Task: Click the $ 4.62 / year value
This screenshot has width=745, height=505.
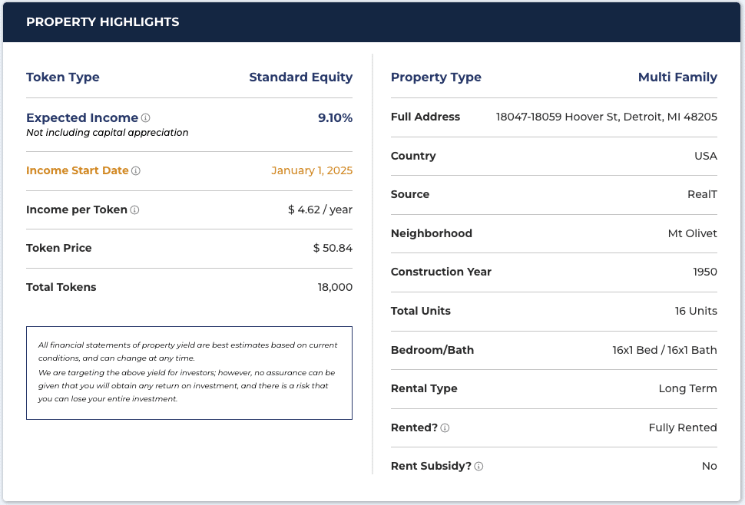Action: [x=320, y=210]
